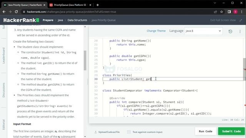Open the Chrome profile avatar
Screen dimensions: 246x138
(235, 12)
